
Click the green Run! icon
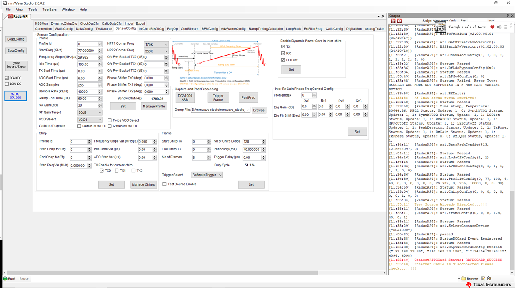coord(5,278)
